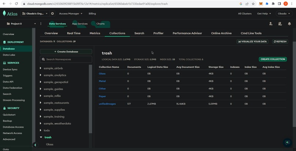The height and width of the screenshot is (151, 296).
Task: Open Database Access in sidebar
Action: (13, 127)
